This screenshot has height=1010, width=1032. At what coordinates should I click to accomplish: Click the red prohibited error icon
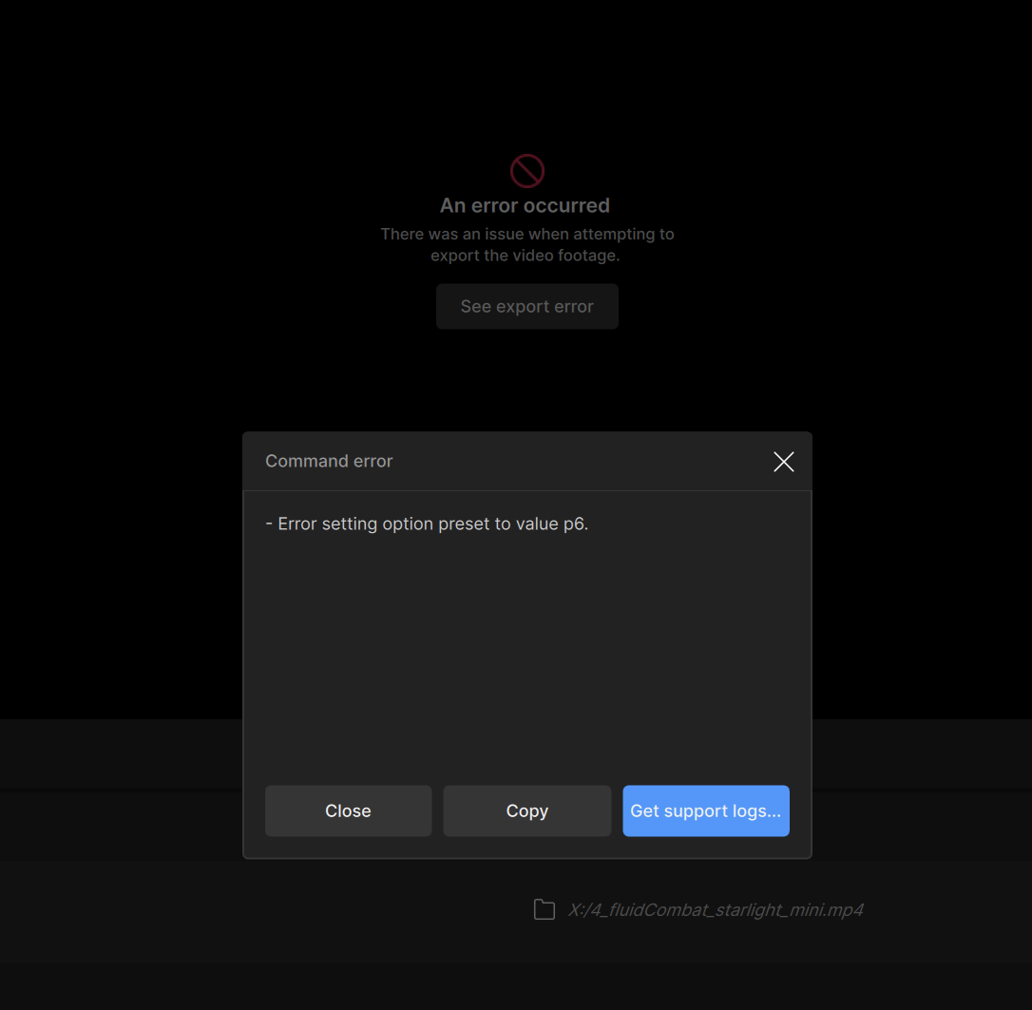pyautogui.click(x=526, y=171)
